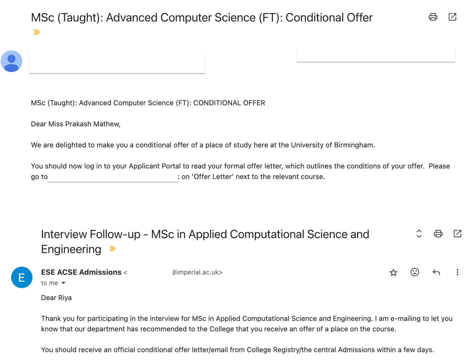Image resolution: width=474 pixels, height=364 pixels.
Task: Open more options menu for ESE ACSE message
Action: pos(457,272)
